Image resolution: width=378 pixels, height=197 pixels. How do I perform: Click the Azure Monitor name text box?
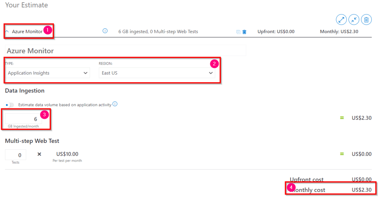[x=126, y=51]
